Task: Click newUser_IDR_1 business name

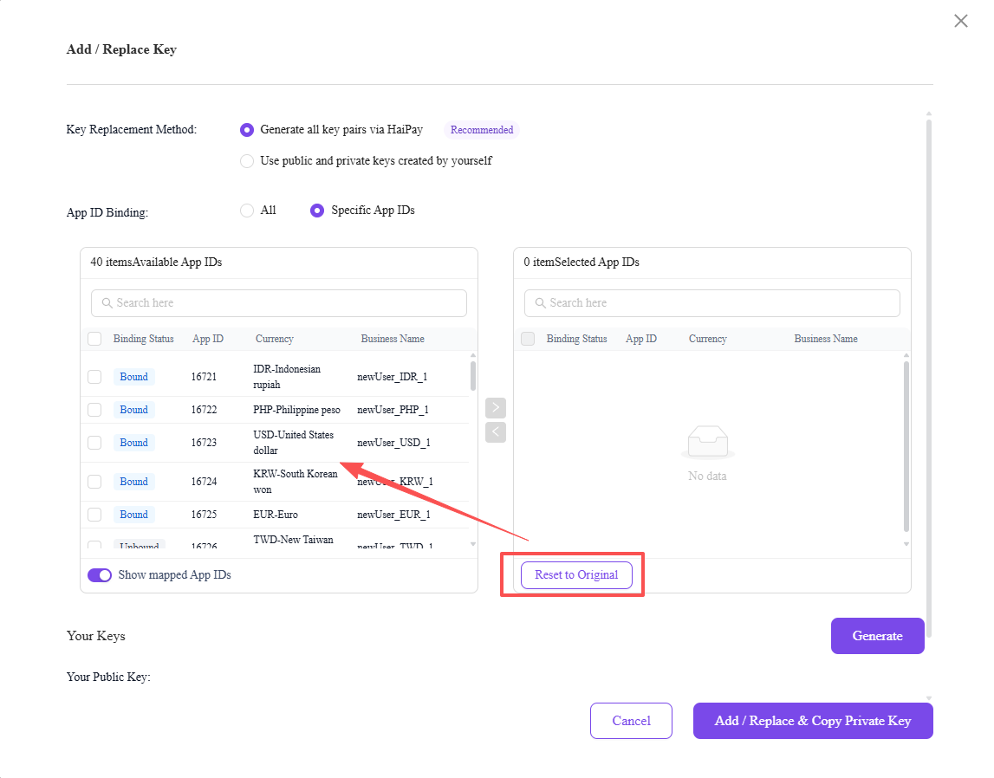Action: (x=393, y=377)
